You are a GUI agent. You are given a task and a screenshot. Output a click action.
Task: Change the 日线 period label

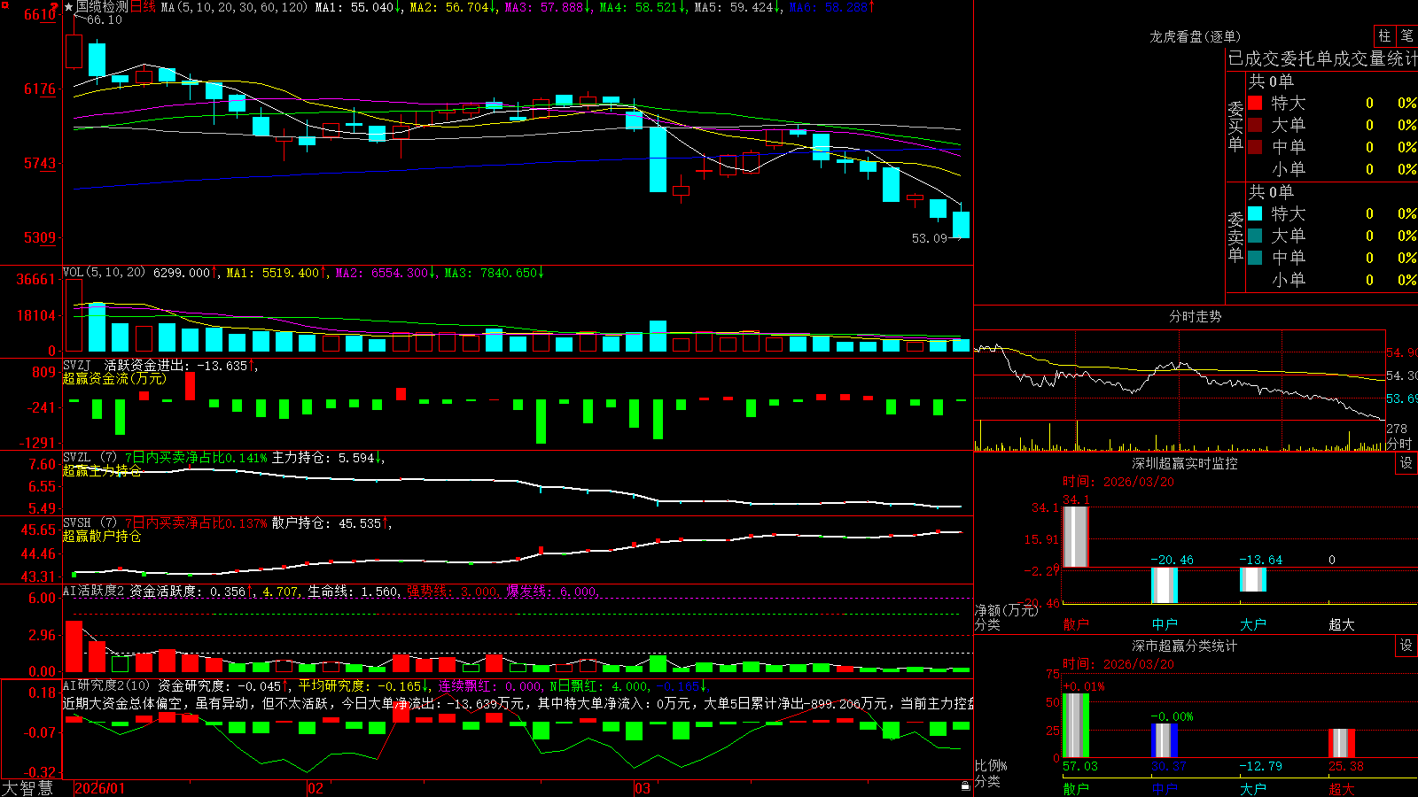143,7
